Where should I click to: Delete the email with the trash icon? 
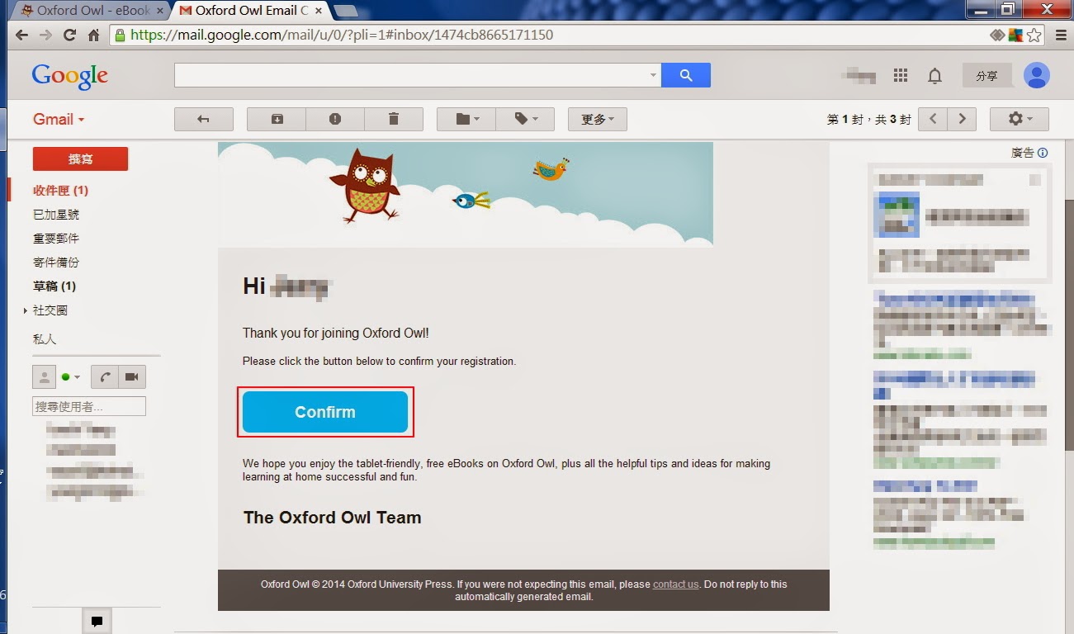tap(394, 119)
